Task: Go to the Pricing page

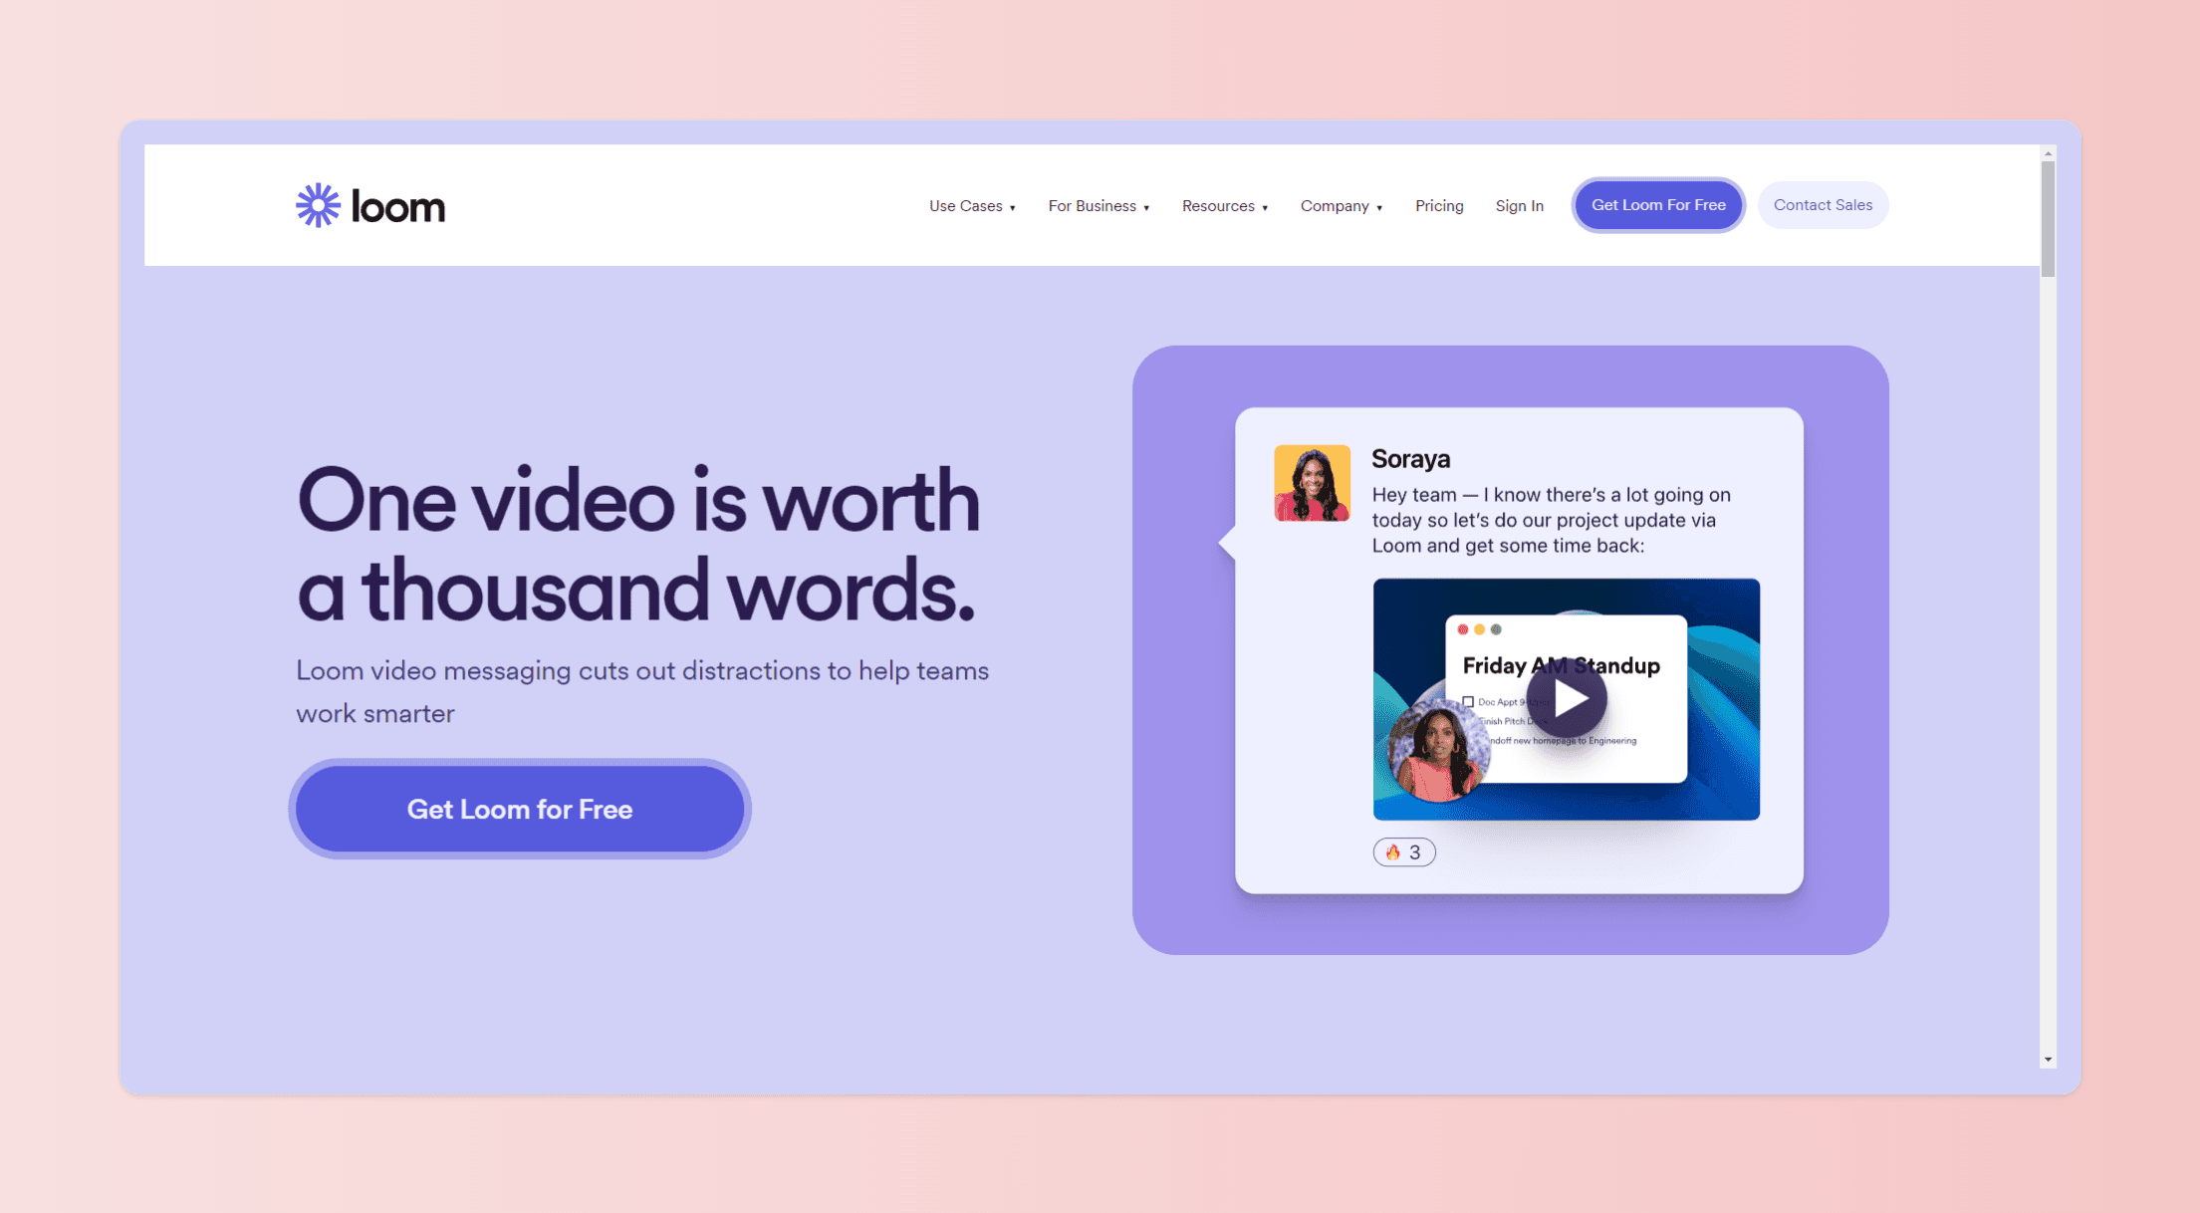Action: [x=1439, y=206]
